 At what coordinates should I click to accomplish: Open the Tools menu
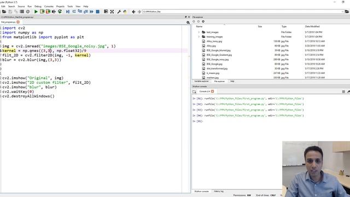[70, 7]
